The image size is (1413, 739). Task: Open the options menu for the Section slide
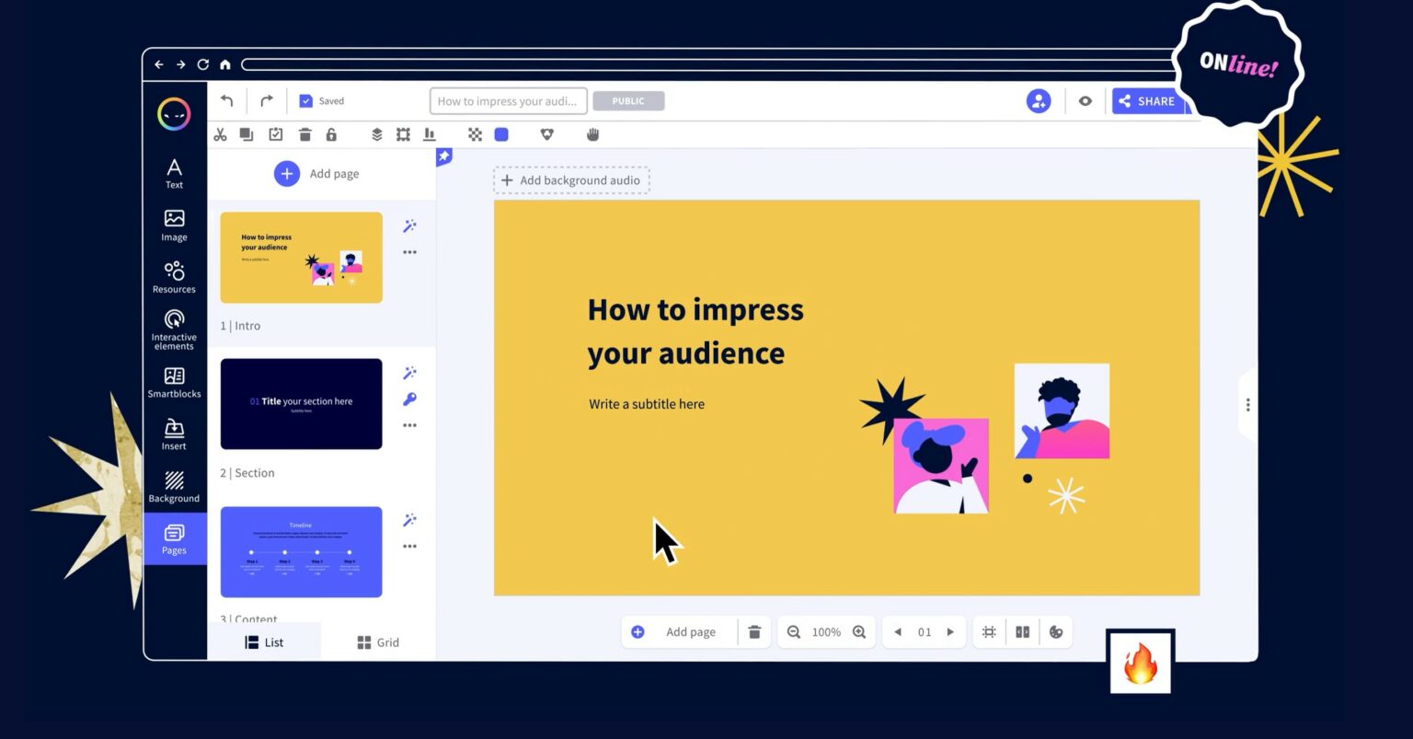tap(409, 424)
